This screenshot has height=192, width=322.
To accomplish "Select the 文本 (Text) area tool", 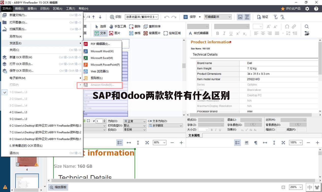I will [100, 33].
